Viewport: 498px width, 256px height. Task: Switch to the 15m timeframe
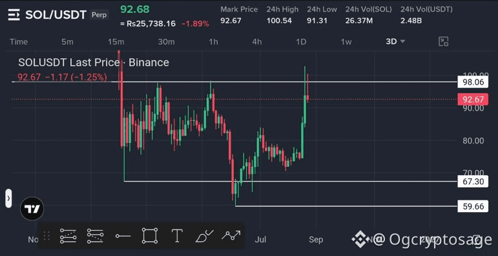click(116, 41)
